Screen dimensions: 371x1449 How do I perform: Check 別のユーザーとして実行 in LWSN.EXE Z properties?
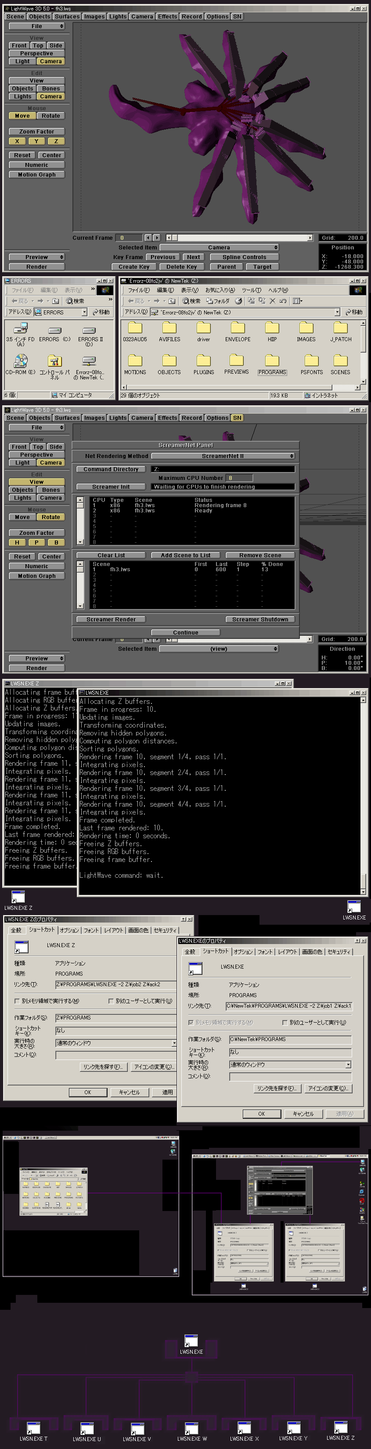pyautogui.click(x=111, y=1001)
